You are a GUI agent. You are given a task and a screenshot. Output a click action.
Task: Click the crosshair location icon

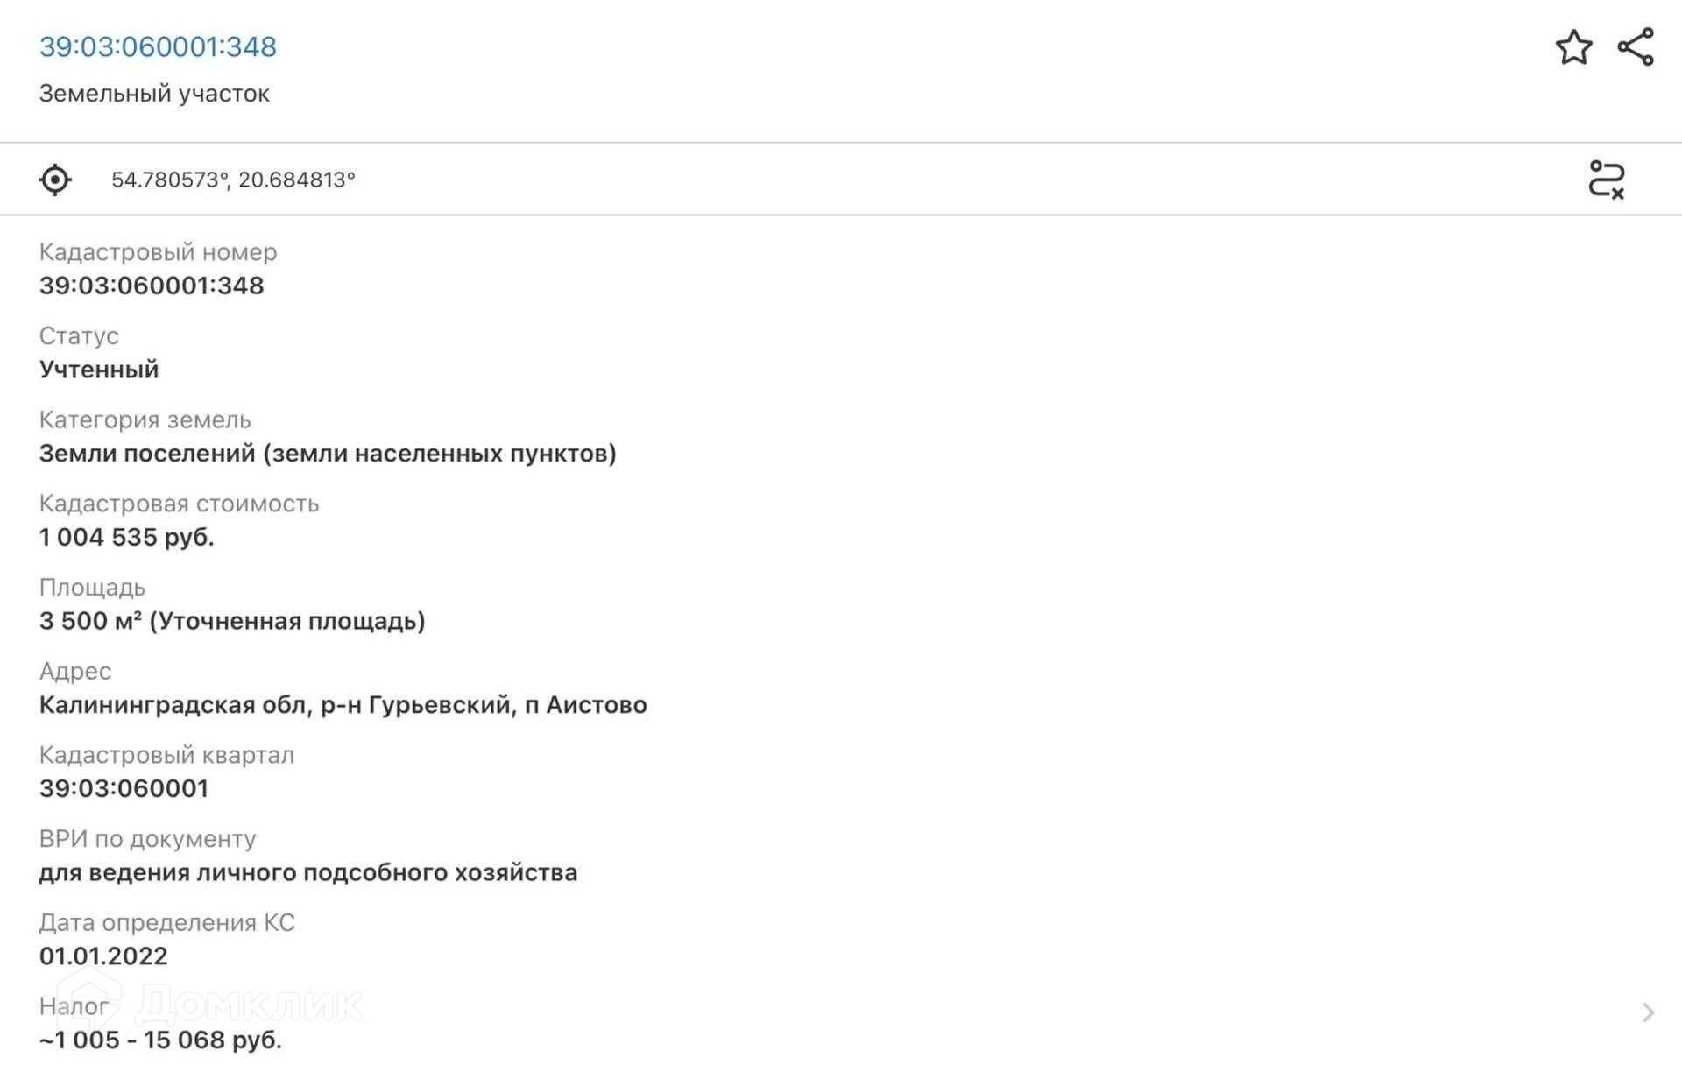pyautogui.click(x=55, y=180)
